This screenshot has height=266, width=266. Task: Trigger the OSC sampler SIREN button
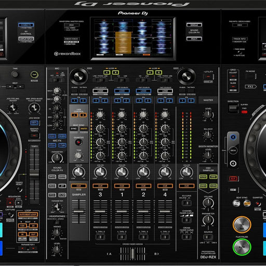203,186
